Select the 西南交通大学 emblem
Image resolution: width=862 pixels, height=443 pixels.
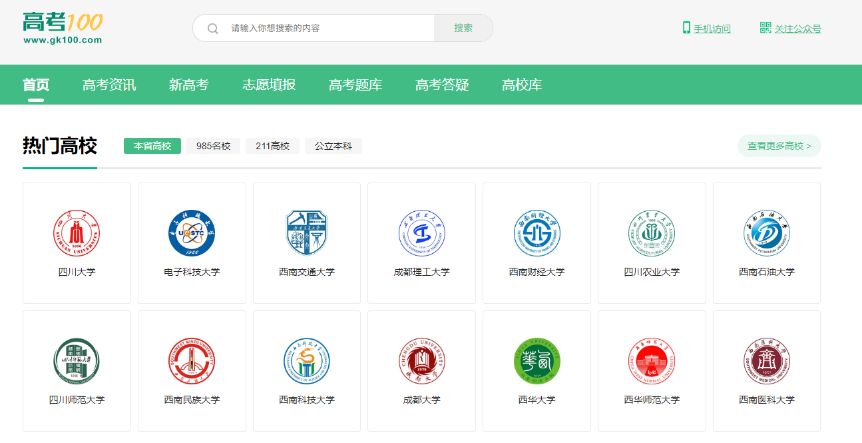click(307, 232)
